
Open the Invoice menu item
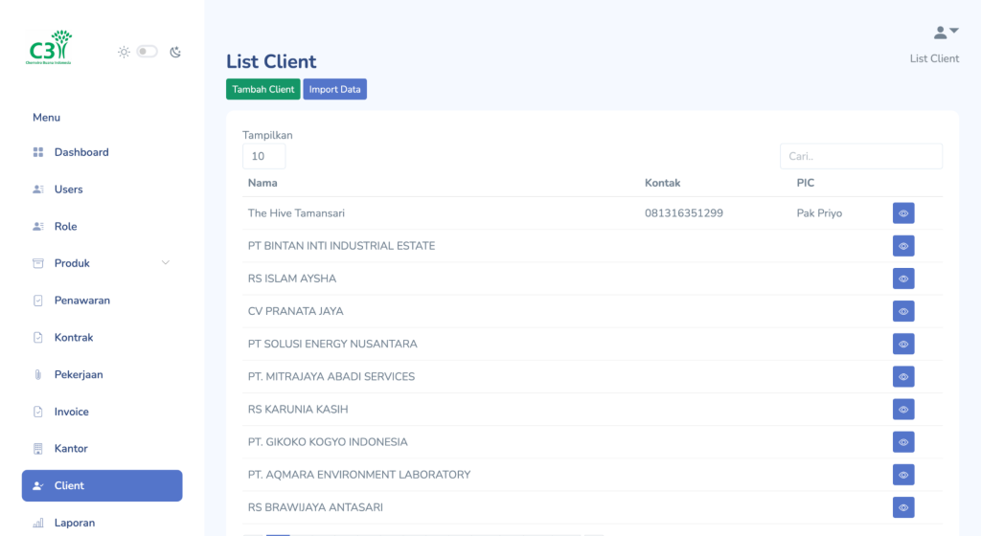(71, 412)
